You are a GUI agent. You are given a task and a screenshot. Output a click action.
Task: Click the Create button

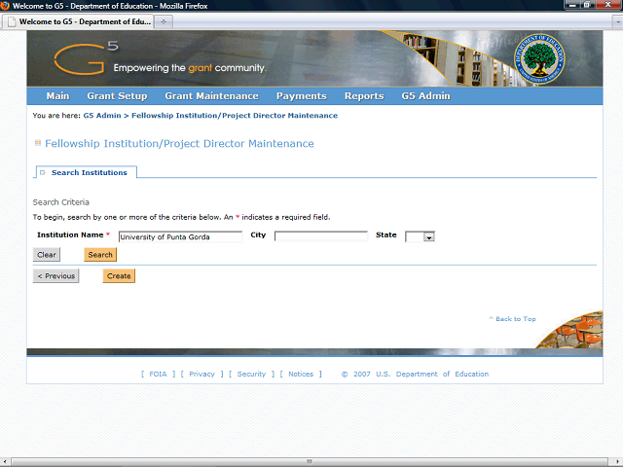tap(119, 276)
